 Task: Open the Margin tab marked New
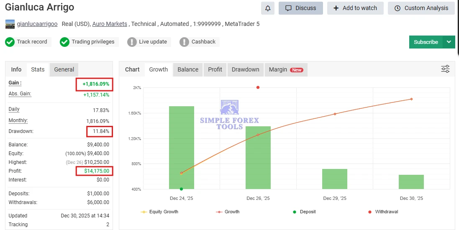tap(286, 69)
